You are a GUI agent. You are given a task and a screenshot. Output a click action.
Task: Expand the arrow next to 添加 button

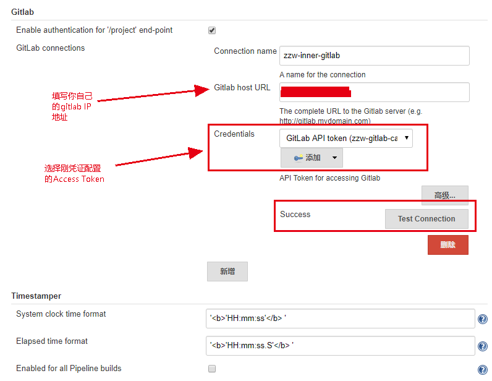click(334, 158)
